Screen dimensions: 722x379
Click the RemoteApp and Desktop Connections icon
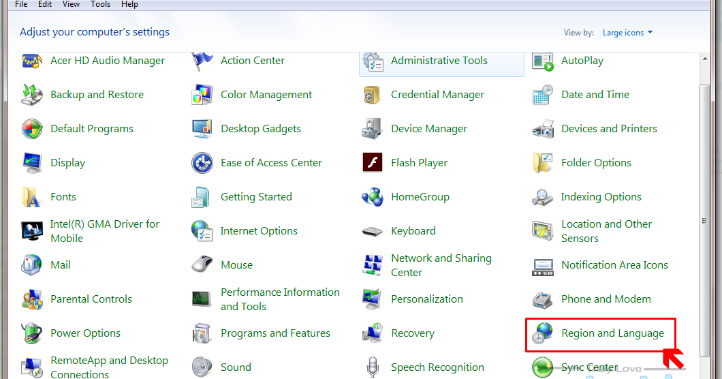[x=32, y=367]
